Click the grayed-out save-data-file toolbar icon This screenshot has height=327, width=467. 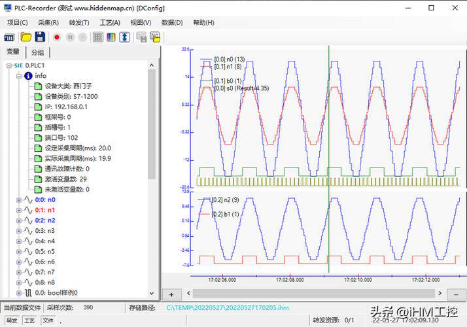coord(141,37)
